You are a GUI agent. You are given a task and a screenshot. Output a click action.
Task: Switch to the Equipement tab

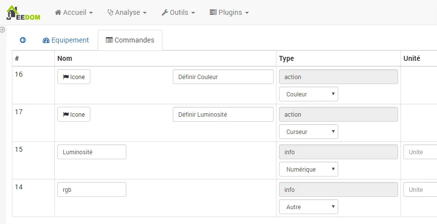(66, 40)
